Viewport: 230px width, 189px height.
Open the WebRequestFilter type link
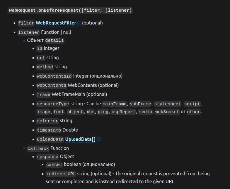click(56, 23)
